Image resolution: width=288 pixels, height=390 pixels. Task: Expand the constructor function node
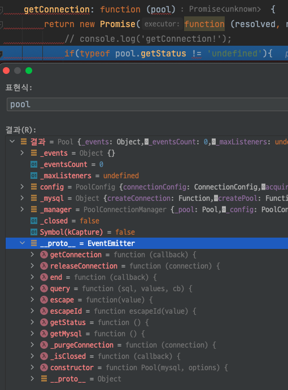[x=32, y=367]
